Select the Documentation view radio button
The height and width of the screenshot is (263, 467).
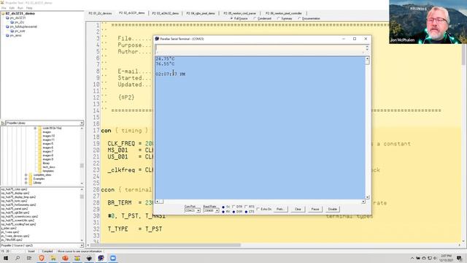point(299,18)
